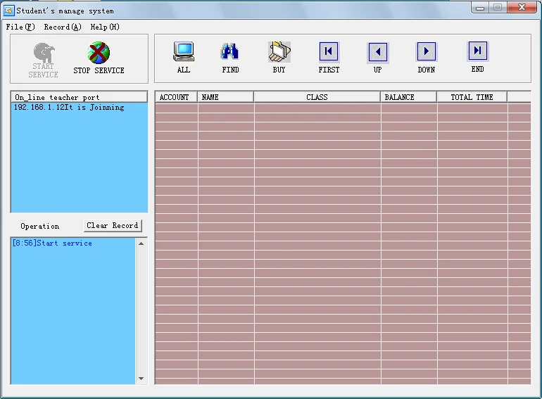Viewport: 542px width, 399px height.
Task: Select the 192.168.1.12 teacher entry
Action: (x=69, y=108)
